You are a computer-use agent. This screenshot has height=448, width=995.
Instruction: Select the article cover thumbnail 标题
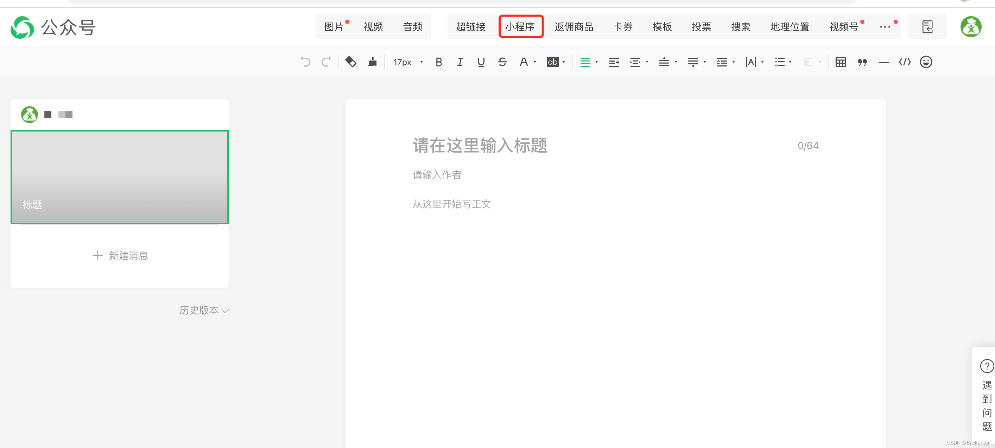pos(119,177)
